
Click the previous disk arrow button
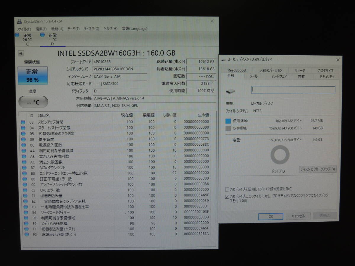tap(21, 53)
